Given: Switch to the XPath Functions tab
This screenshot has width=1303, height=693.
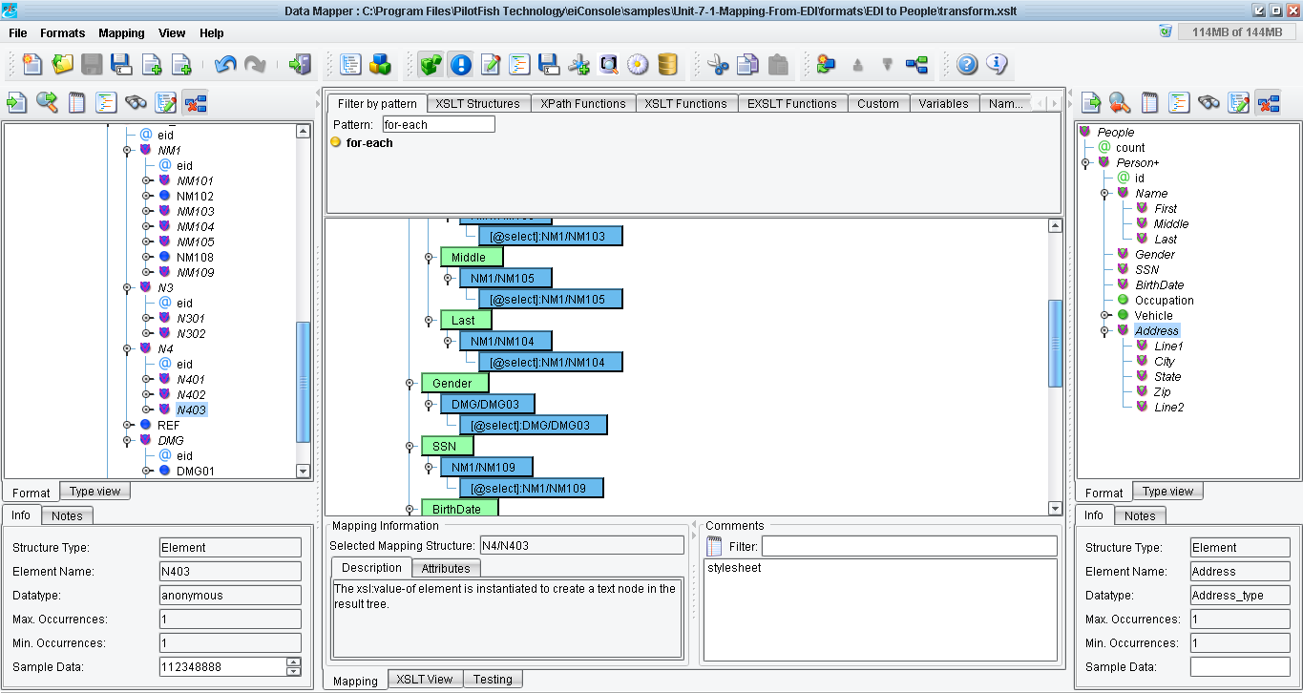Looking at the screenshot, I should [x=583, y=103].
